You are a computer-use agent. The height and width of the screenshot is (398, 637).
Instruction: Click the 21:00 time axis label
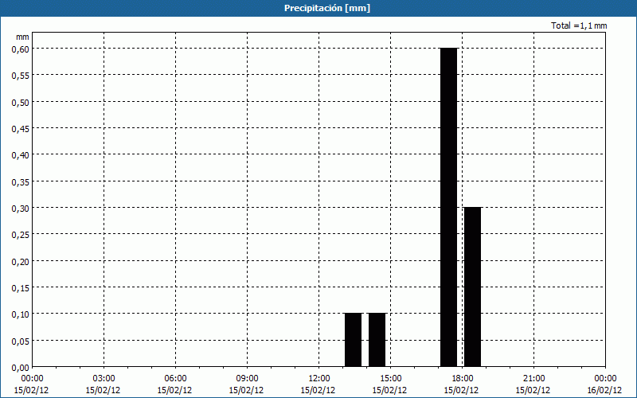click(533, 379)
